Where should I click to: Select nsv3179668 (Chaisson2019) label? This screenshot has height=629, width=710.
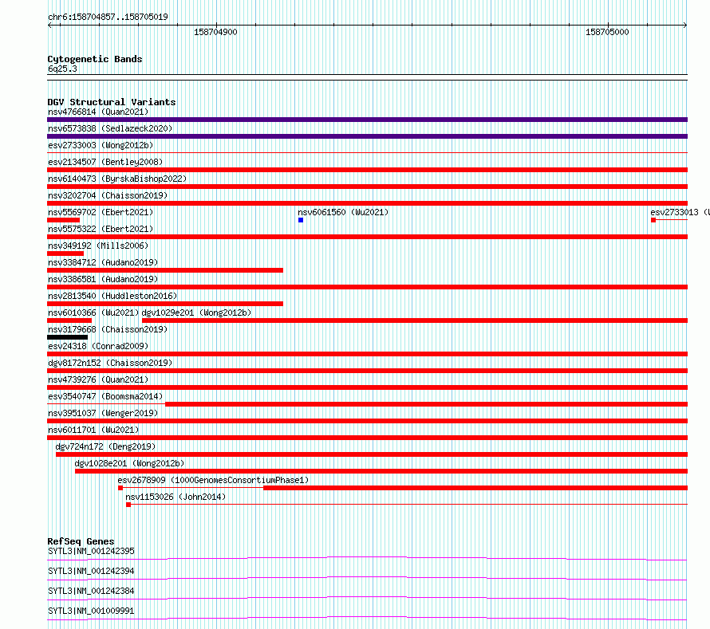(108, 329)
